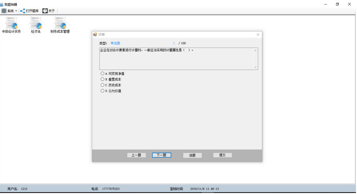The height and width of the screenshot is (194, 357).
Task: Open the 关于 toolbar item
Action: [x=49, y=11]
